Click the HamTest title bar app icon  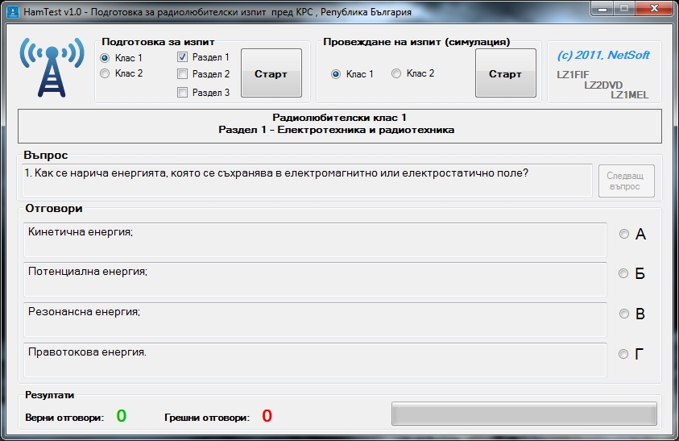tap(13, 12)
